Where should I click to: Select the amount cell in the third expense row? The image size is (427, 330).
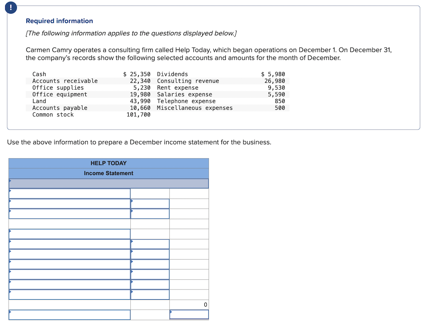coord(150,264)
